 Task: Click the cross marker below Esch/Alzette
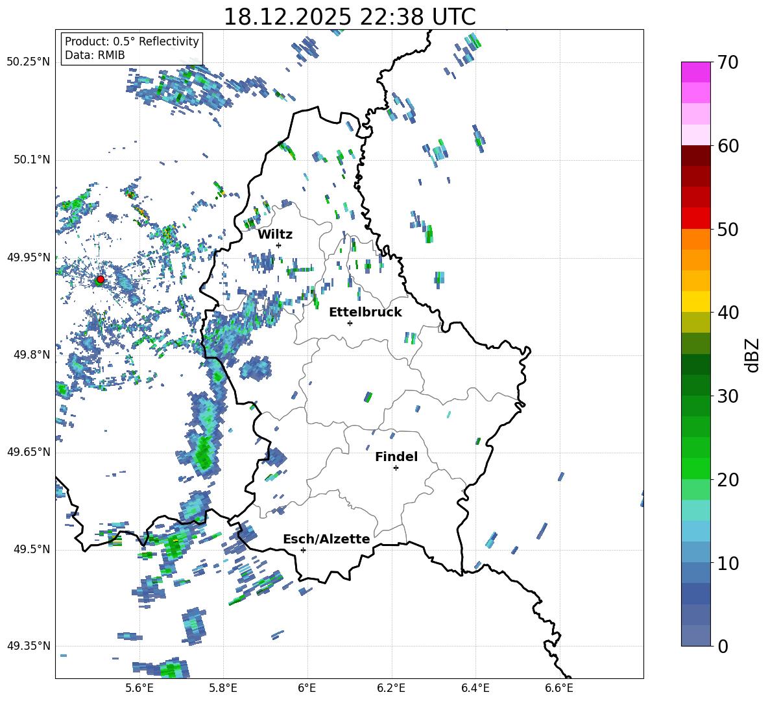click(303, 550)
